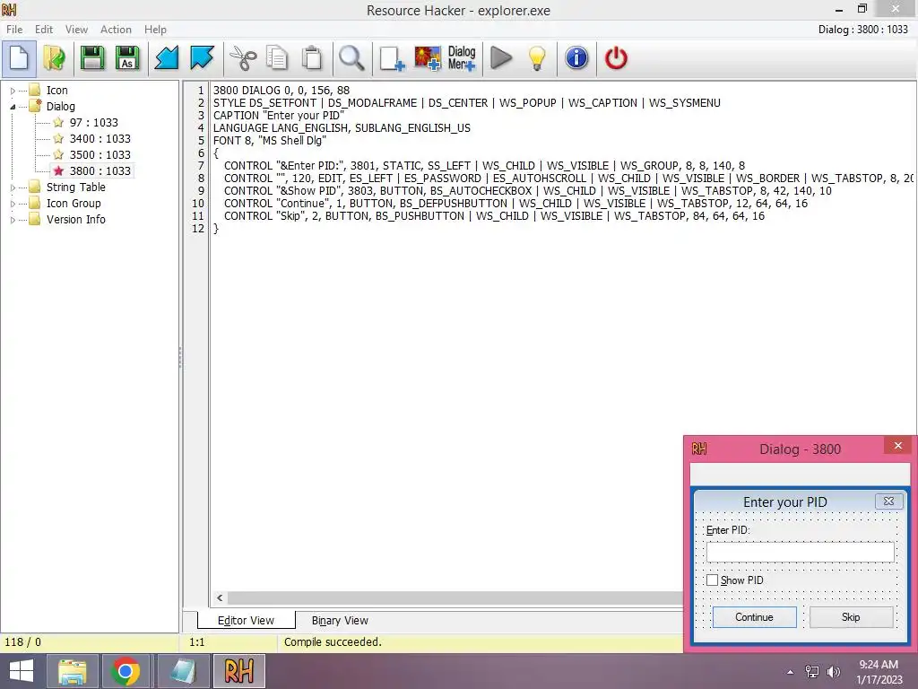The image size is (918, 689).
Task: Click the New blank script toolbar icon
Action: [19, 58]
